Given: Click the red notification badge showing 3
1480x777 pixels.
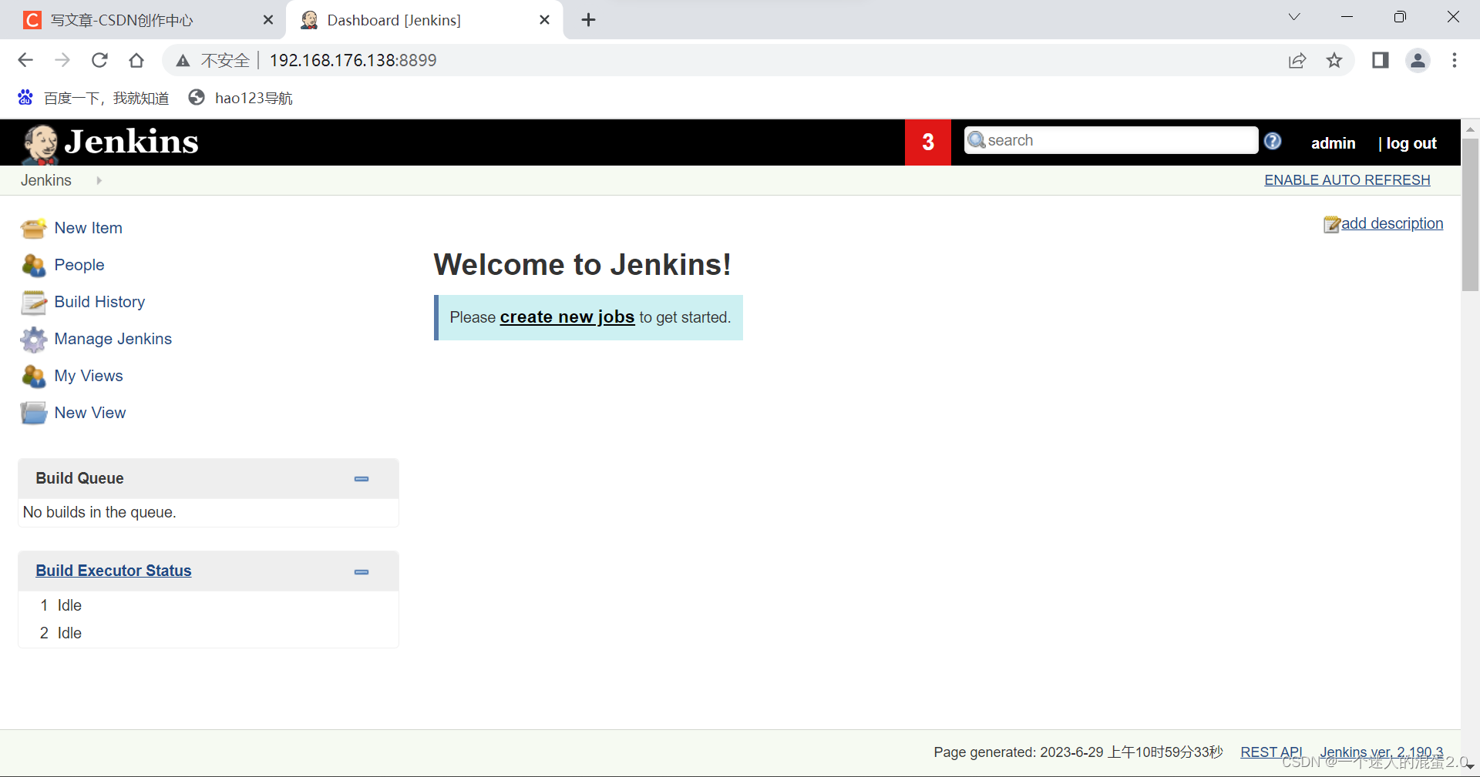Looking at the screenshot, I should [927, 142].
